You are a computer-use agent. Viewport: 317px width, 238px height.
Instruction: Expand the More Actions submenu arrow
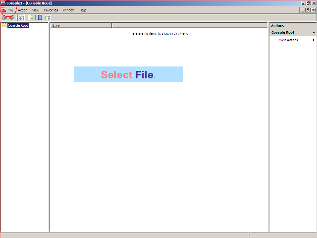click(313, 40)
